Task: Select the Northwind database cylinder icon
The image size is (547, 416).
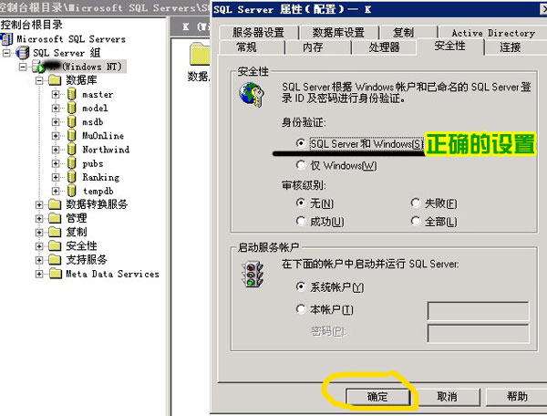Action: pyautogui.click(x=71, y=150)
